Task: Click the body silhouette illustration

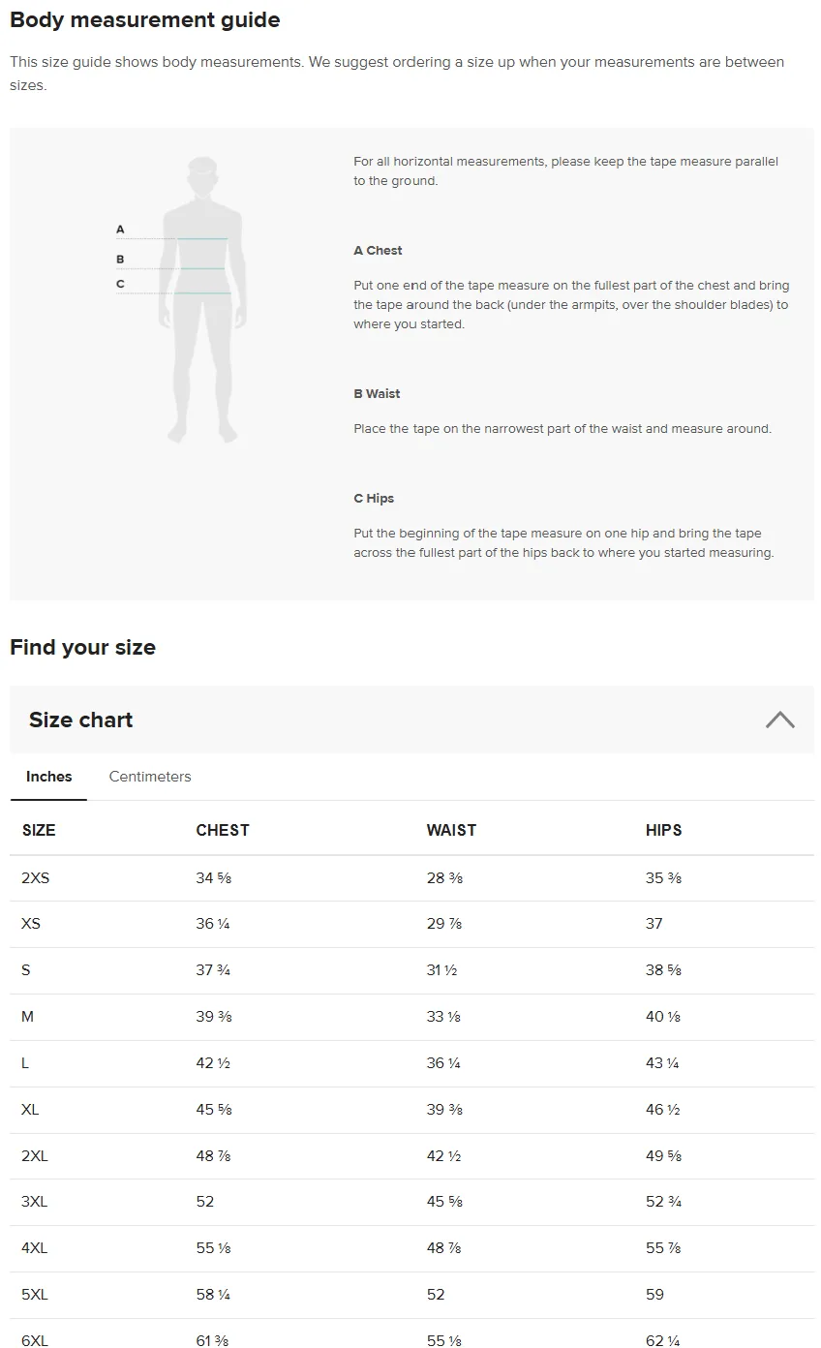Action: tap(201, 299)
